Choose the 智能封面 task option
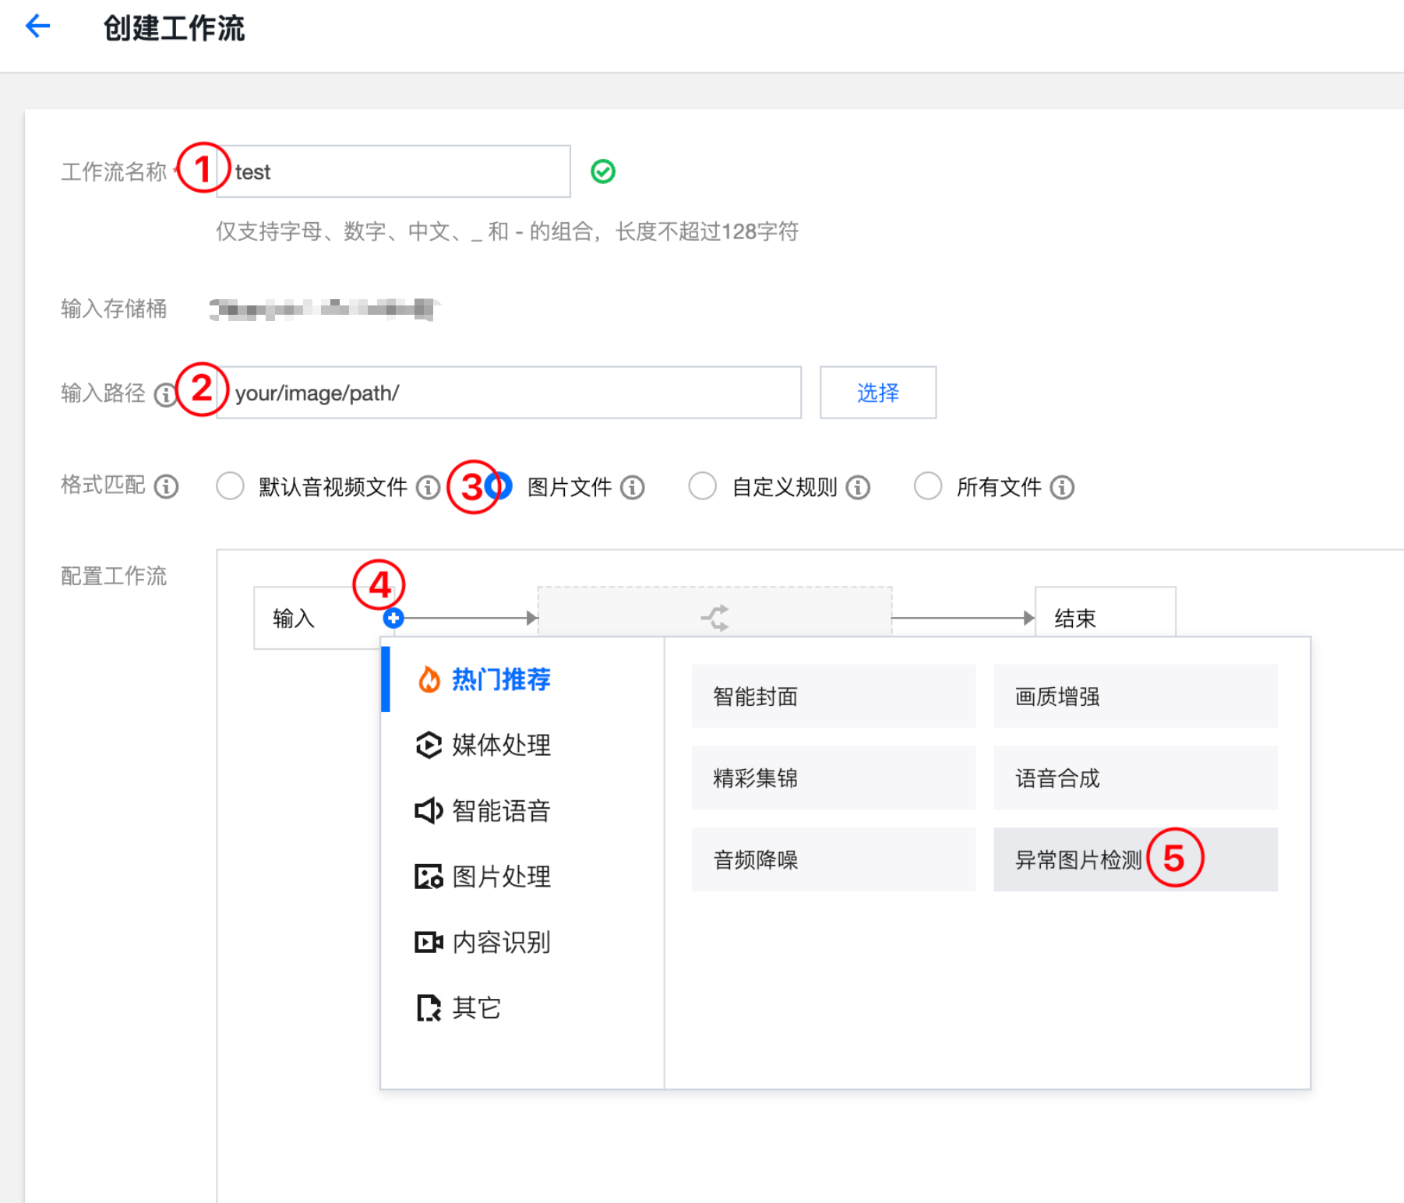Image resolution: width=1404 pixels, height=1203 pixels. click(x=833, y=696)
